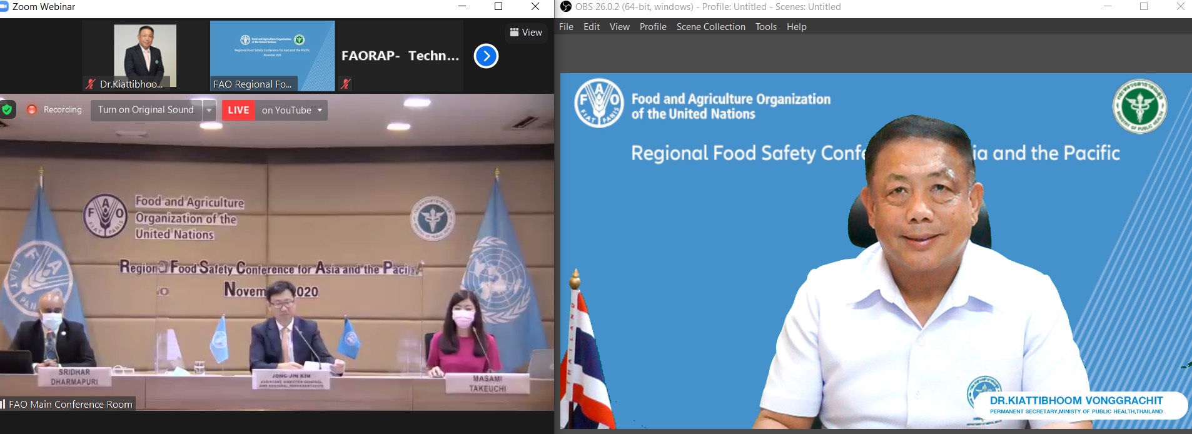
Task: Expand the Original Sound dropdown arrow
Action: tap(209, 110)
